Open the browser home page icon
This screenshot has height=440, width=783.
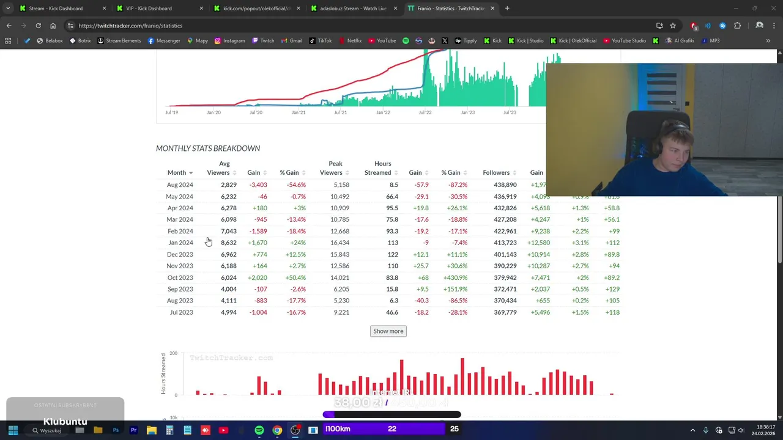(53, 26)
